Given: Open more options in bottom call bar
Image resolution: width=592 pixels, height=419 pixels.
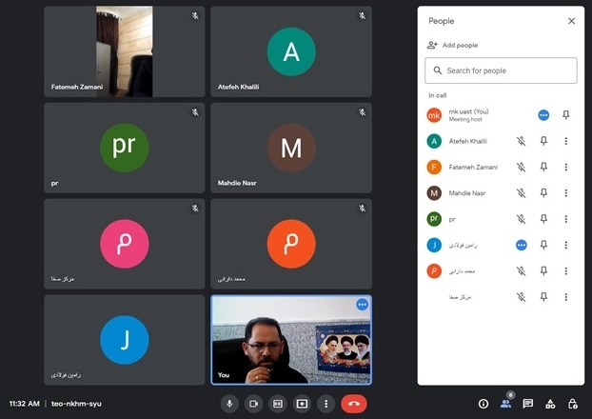Looking at the screenshot, I should coord(326,404).
